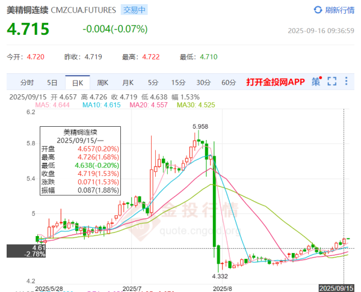The width and height of the screenshot is (361, 292).
Task: Toggle the fullscreen chart icon
Action: point(332,81)
